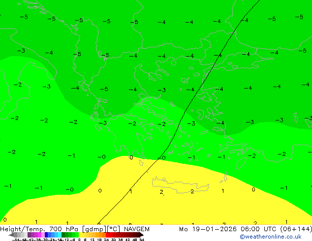Click the legend label '54' at the scale's right end
The height and width of the screenshot is (241, 312).
coord(142,240)
